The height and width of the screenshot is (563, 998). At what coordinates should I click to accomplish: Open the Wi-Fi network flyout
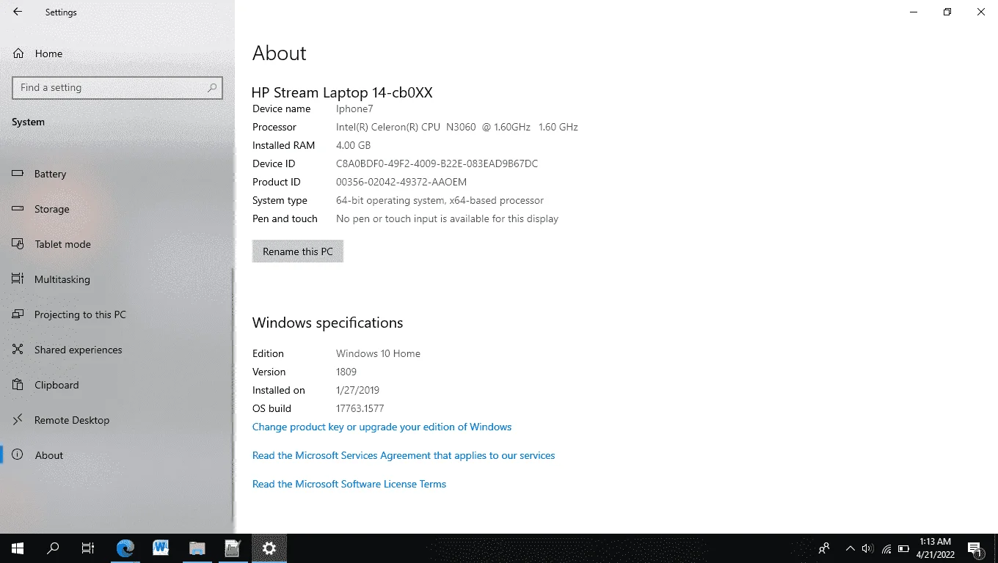click(886, 548)
